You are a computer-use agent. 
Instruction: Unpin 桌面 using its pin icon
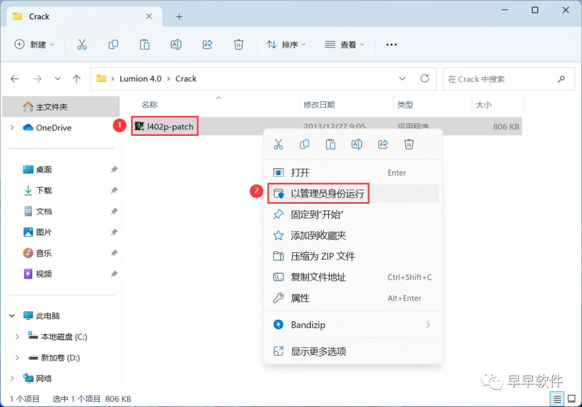click(x=114, y=169)
